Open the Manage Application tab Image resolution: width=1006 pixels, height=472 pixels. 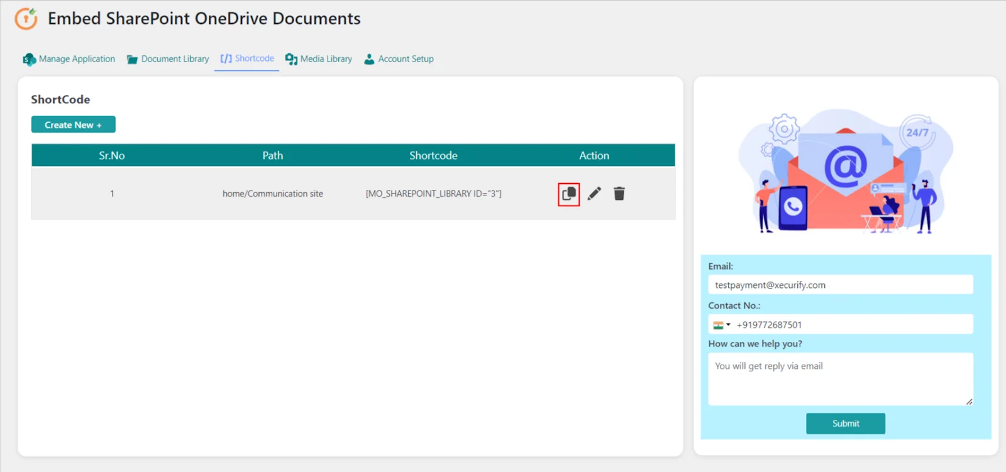[69, 59]
